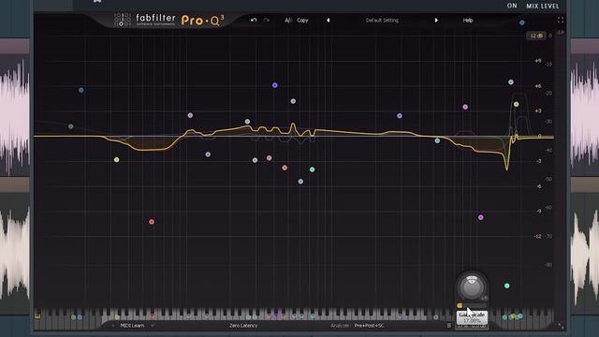The image size is (599, 337).
Task: Click the output level knob
Action: [472, 287]
